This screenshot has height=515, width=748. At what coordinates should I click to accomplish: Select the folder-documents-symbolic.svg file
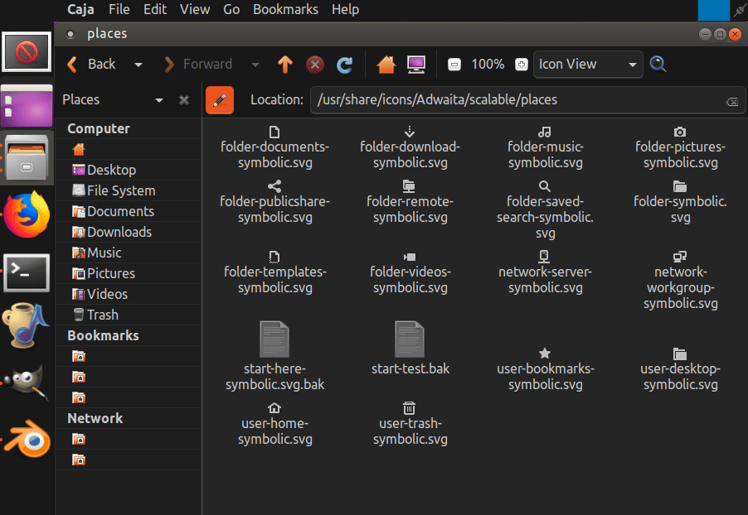[274, 147]
